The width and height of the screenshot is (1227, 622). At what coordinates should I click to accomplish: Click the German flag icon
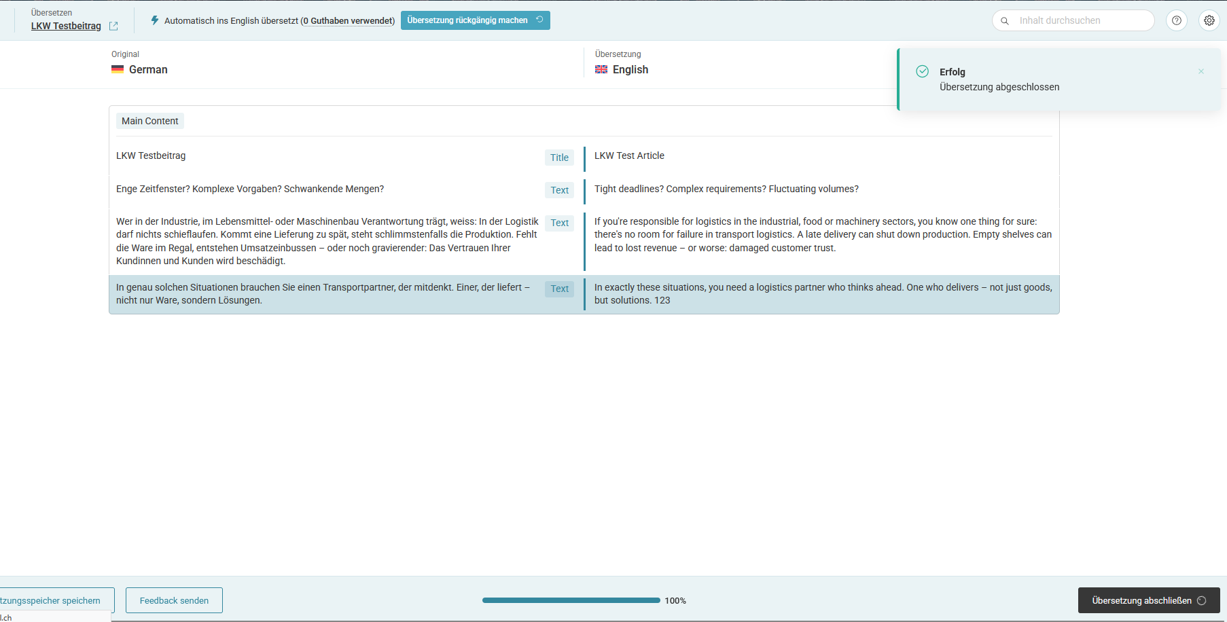[x=118, y=69]
